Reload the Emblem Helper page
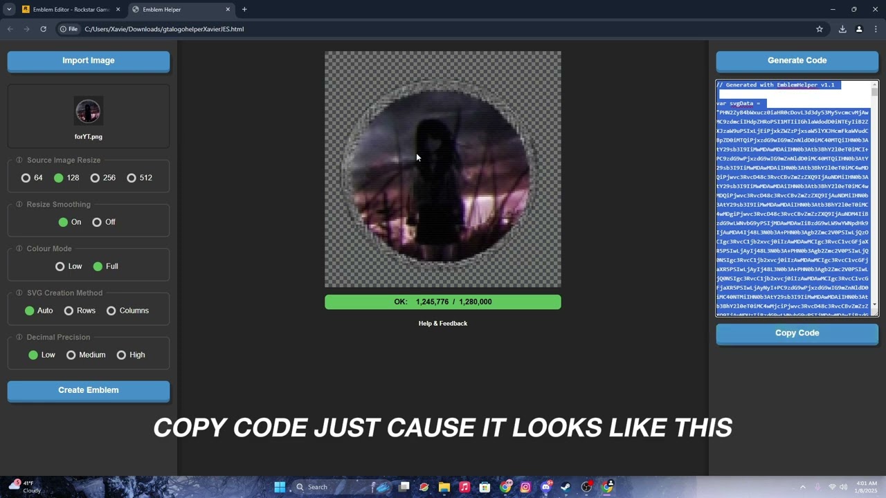The image size is (886, 498). pos(43,29)
